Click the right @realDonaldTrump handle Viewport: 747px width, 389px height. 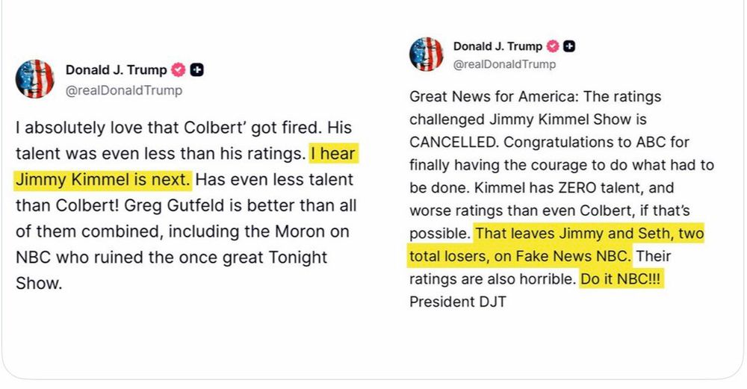(504, 64)
